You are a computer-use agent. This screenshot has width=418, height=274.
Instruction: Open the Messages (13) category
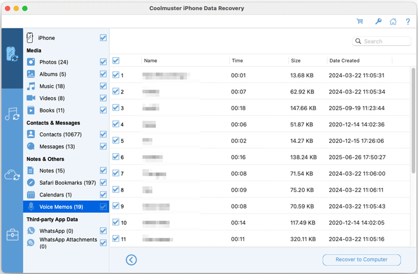(57, 147)
